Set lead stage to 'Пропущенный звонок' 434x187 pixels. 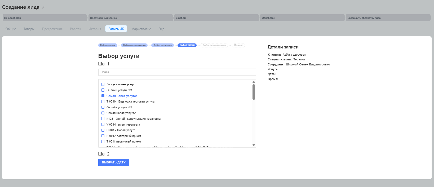pyautogui.click(x=131, y=18)
